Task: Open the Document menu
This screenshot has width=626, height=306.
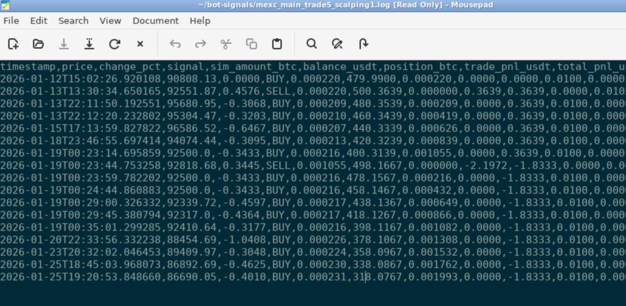Action: click(155, 21)
